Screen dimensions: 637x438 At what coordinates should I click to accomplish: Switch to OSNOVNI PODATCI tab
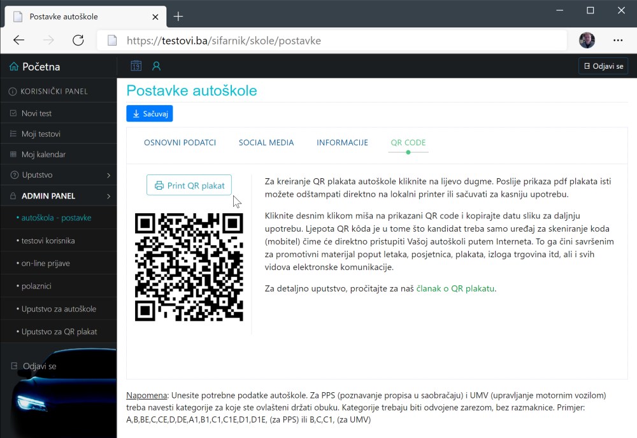180,143
